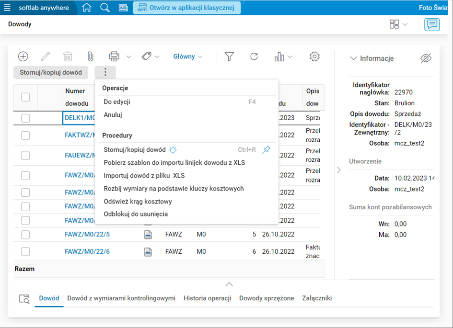
Task: Switch to Historia operacji tab
Action: pyautogui.click(x=208, y=298)
